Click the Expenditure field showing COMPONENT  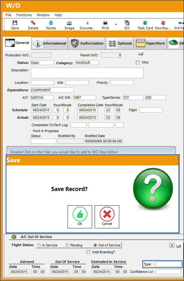pyautogui.click(x=52, y=90)
